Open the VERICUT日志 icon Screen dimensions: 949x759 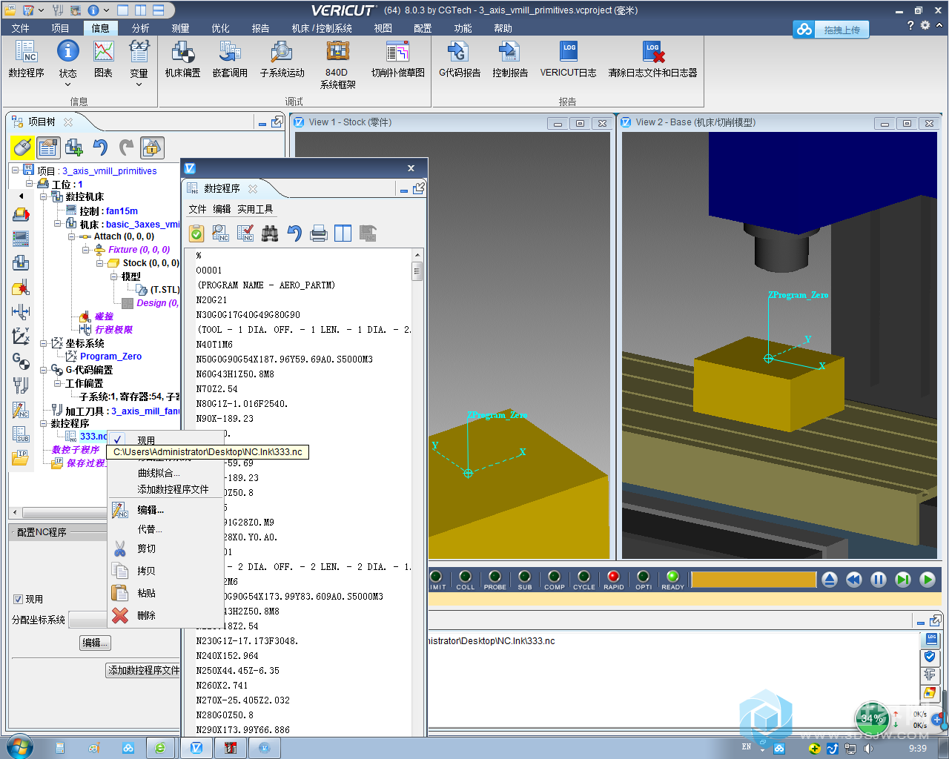(569, 59)
